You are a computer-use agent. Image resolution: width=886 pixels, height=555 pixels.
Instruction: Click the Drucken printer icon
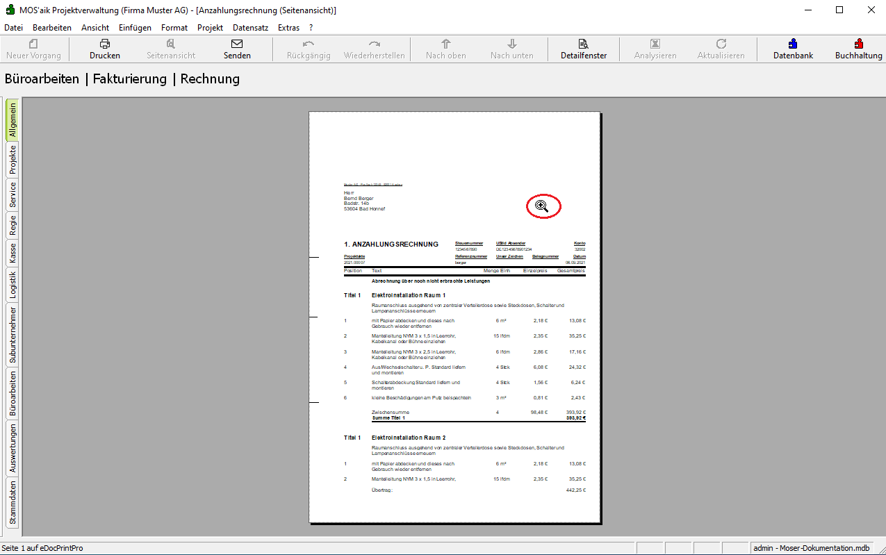click(105, 44)
